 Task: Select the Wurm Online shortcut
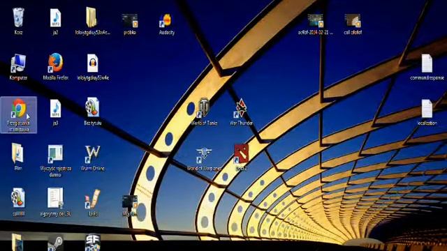[93, 153]
